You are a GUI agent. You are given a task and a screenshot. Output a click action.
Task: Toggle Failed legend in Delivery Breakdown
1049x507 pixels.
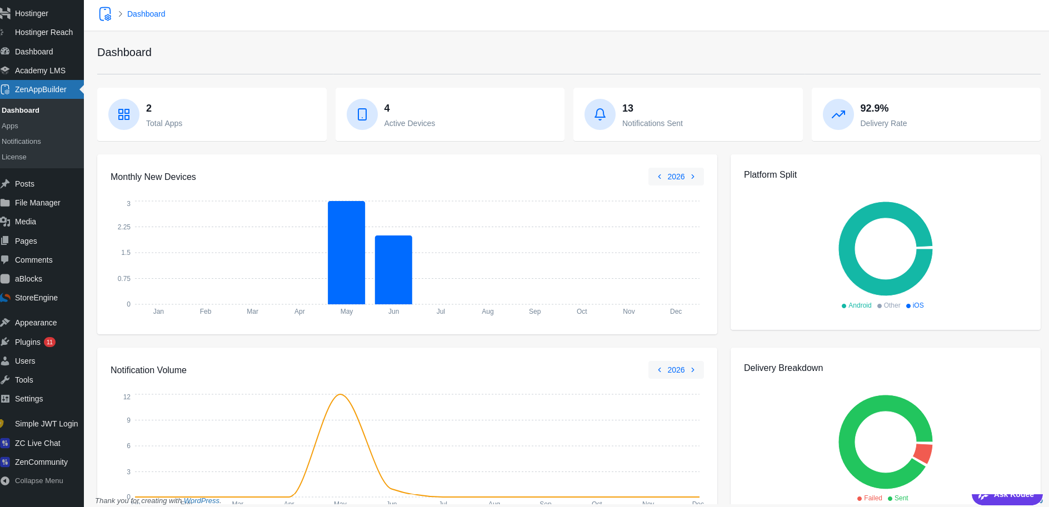tap(870, 498)
